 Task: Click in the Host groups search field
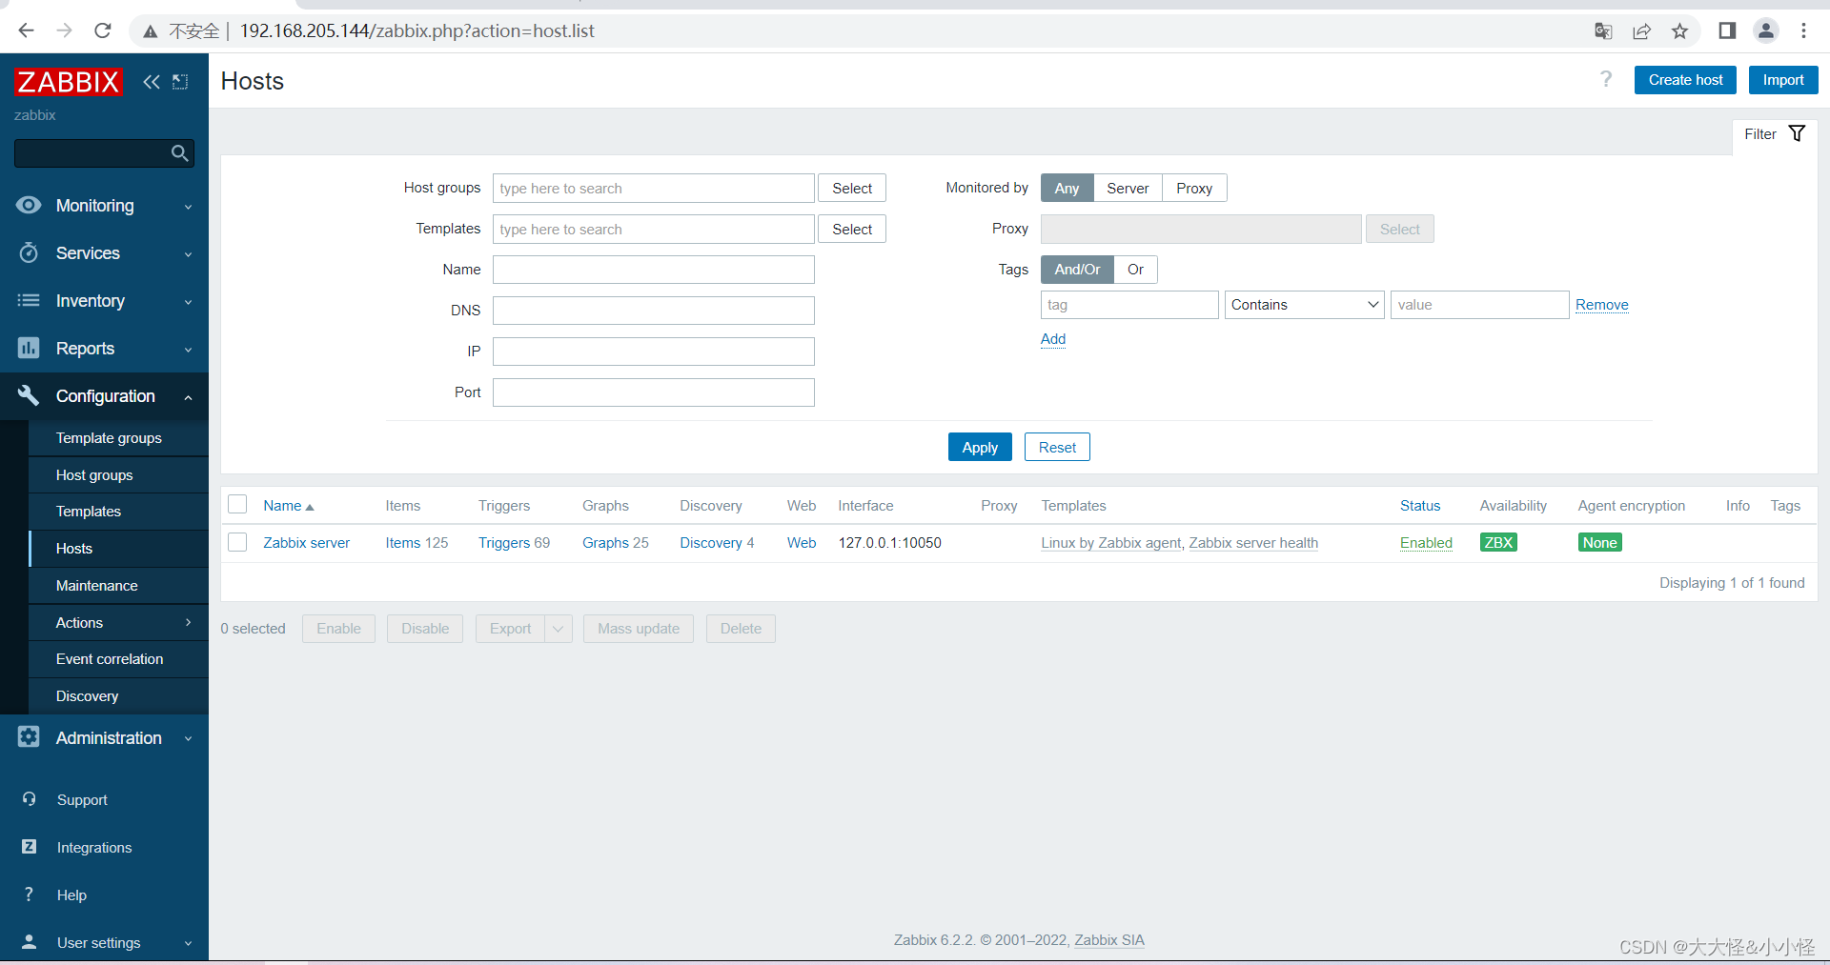click(653, 188)
